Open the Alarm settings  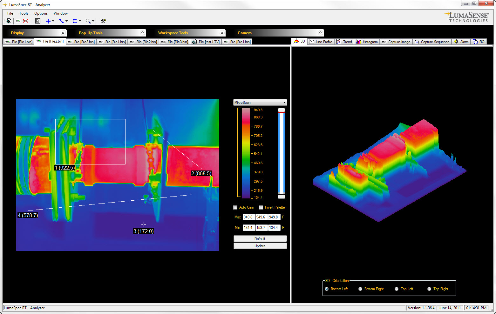pos(461,41)
